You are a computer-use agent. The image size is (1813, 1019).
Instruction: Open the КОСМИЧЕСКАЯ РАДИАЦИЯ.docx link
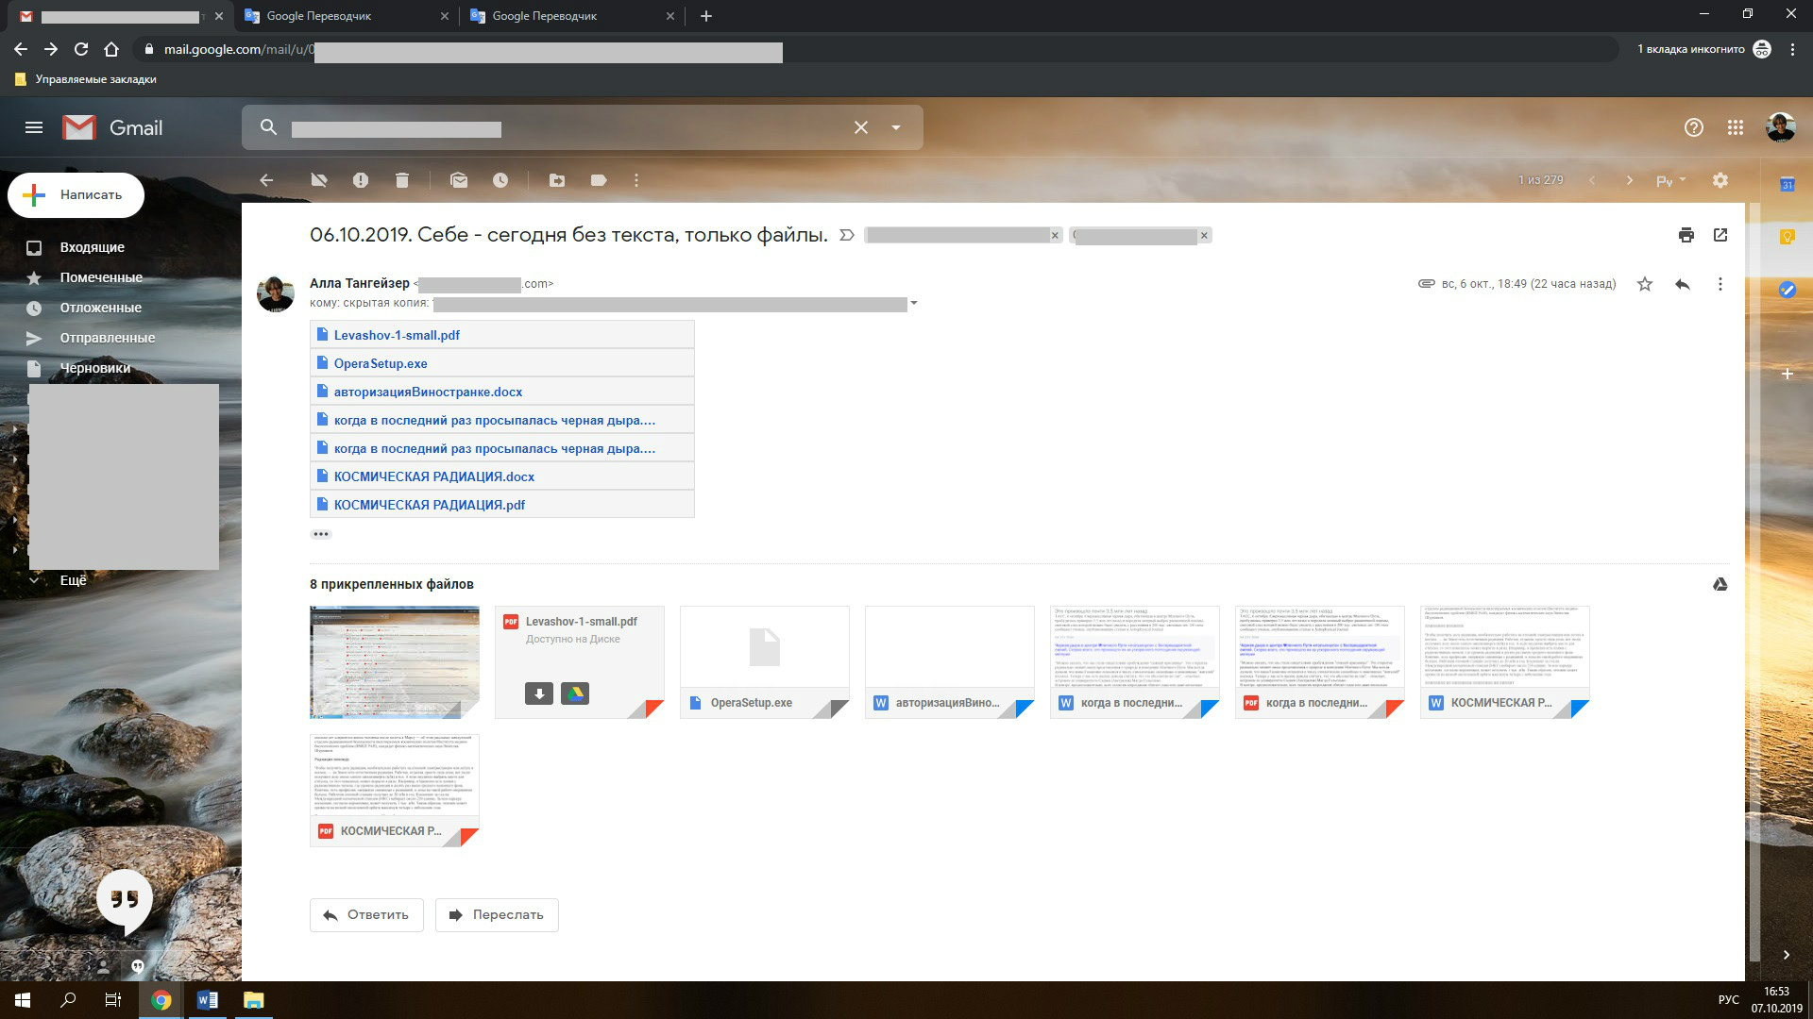[434, 476]
